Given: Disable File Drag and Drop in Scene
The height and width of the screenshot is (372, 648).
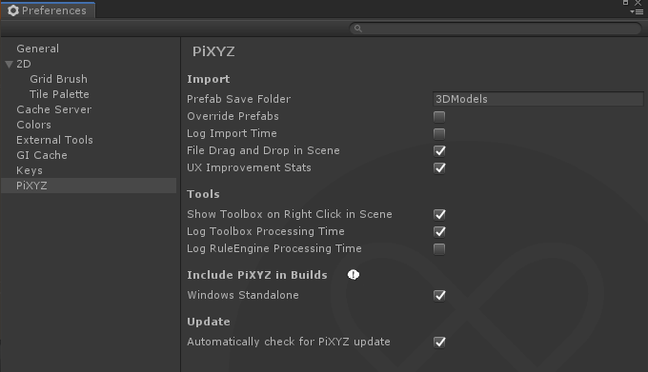Looking at the screenshot, I should click(439, 151).
